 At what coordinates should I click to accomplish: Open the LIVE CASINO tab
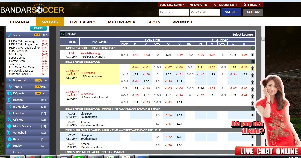coord(83,22)
